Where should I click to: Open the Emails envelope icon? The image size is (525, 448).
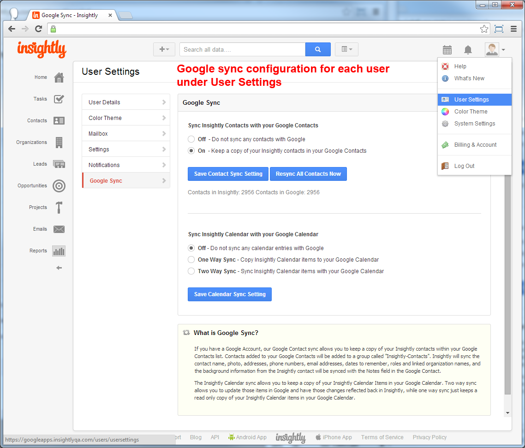[x=59, y=229]
